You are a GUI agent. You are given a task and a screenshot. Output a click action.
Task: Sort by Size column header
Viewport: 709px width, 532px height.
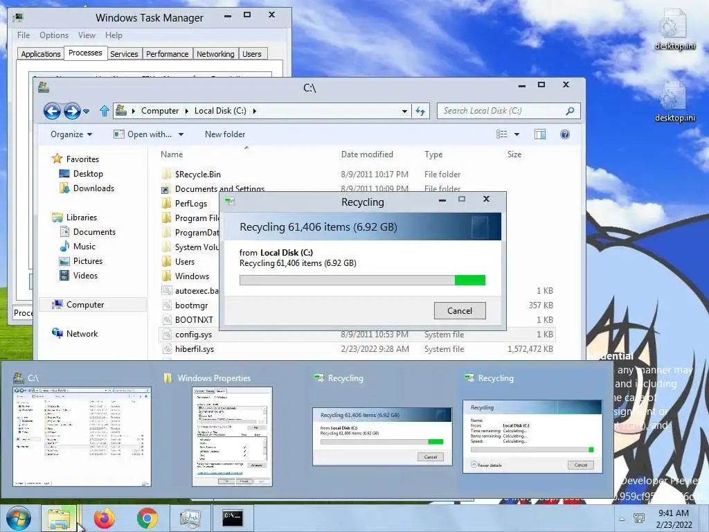[514, 154]
